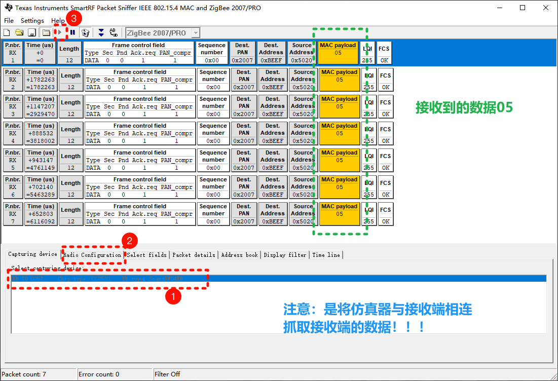Click LQI cell of packet 6
Viewport: 558px width, 381px height.
pos(369,187)
